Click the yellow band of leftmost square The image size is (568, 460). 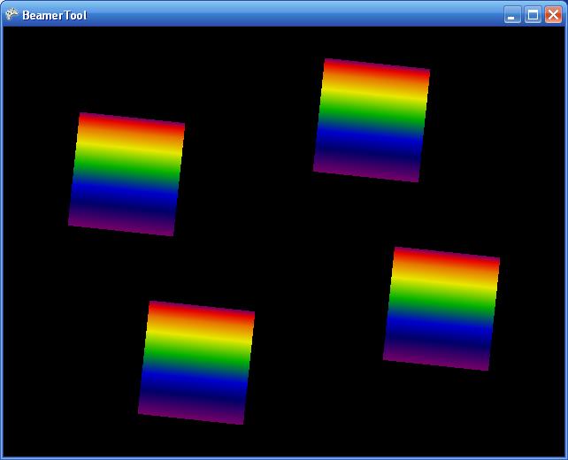[x=129, y=149]
